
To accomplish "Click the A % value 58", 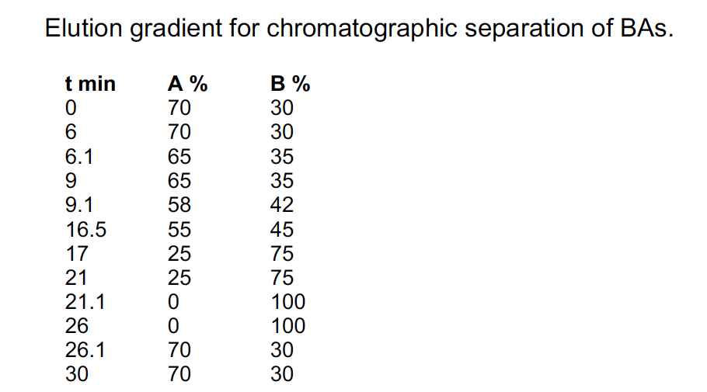I will [179, 205].
